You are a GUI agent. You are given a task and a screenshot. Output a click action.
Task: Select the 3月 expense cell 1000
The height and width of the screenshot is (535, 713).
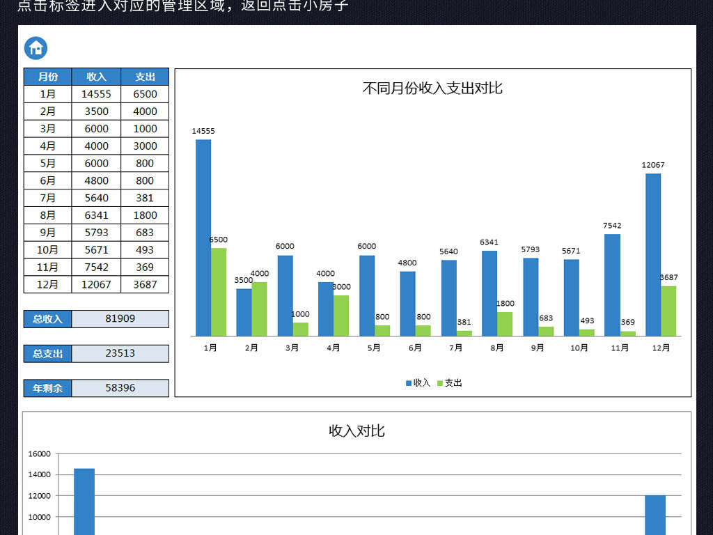point(145,129)
